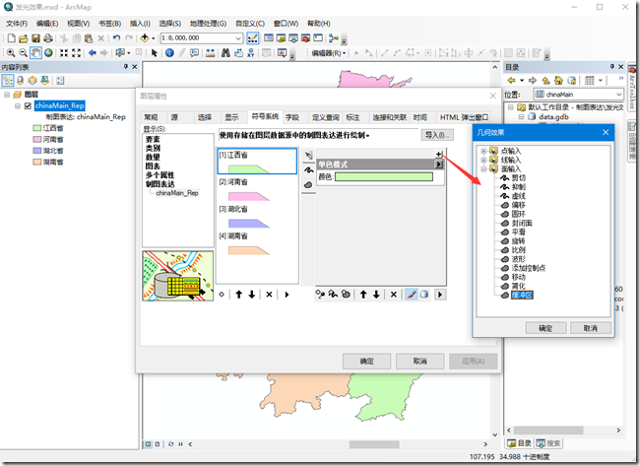Move representation rule up with arrow
The height and width of the screenshot is (466, 640).
[239, 295]
